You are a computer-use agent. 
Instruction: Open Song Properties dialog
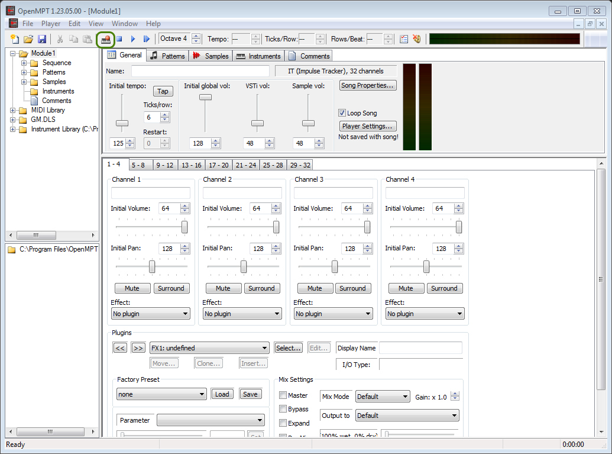click(368, 85)
